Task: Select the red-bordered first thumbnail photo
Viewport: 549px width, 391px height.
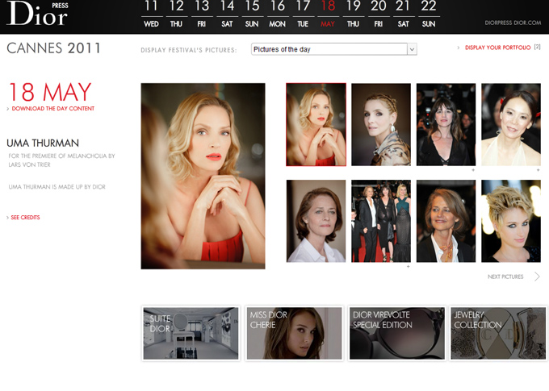Action: 316,124
